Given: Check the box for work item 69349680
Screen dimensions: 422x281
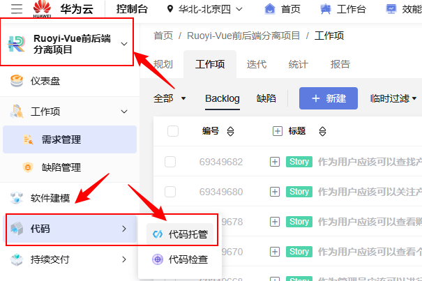Looking at the screenshot, I should 170,192.
